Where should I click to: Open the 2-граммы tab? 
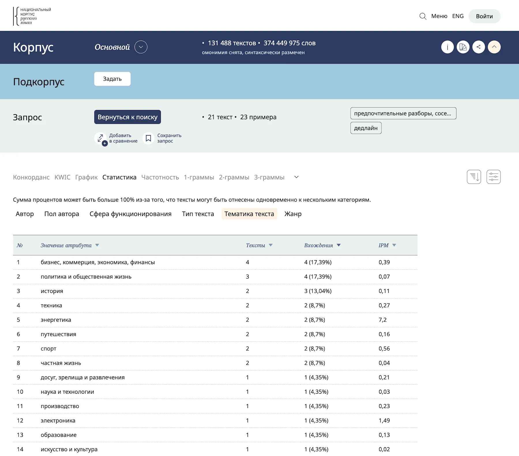click(234, 177)
